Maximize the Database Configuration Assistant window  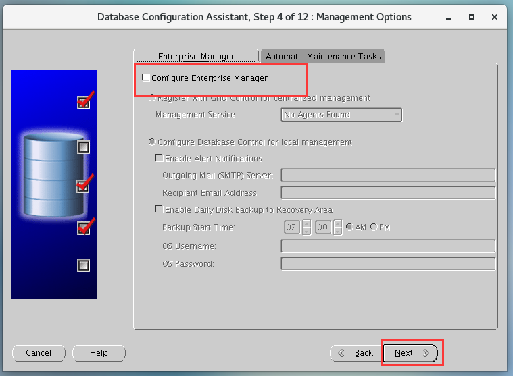[x=472, y=17]
